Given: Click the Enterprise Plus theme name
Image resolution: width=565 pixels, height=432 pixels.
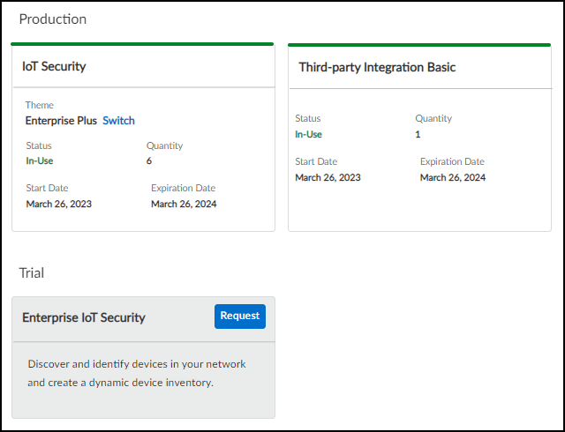Looking at the screenshot, I should coord(62,121).
